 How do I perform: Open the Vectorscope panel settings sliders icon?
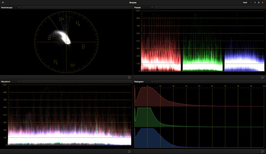[129, 77]
